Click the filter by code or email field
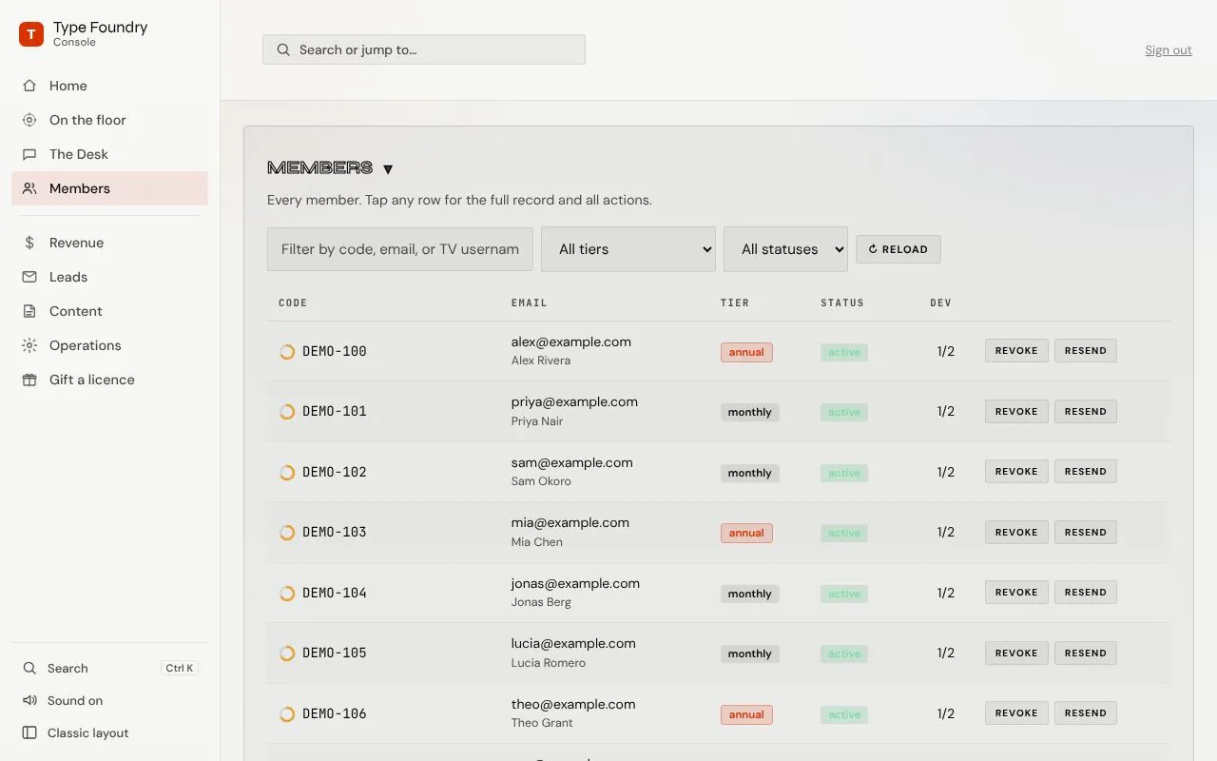Viewport: 1217px width, 761px height. (400, 249)
